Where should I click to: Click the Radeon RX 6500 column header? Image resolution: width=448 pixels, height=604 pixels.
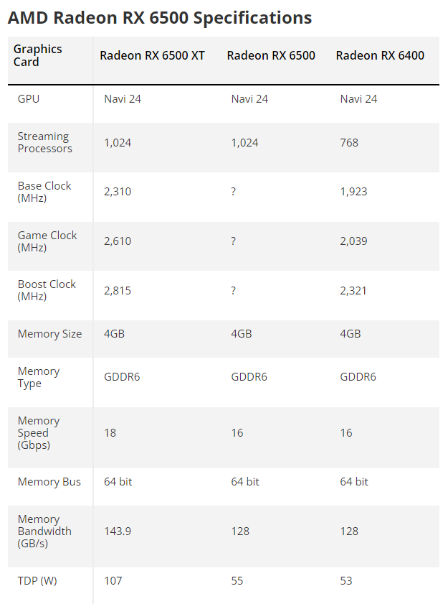pos(271,55)
